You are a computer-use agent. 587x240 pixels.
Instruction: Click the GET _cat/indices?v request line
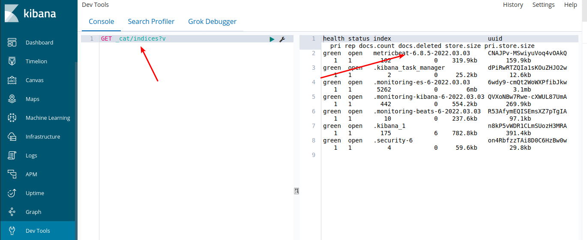(133, 39)
